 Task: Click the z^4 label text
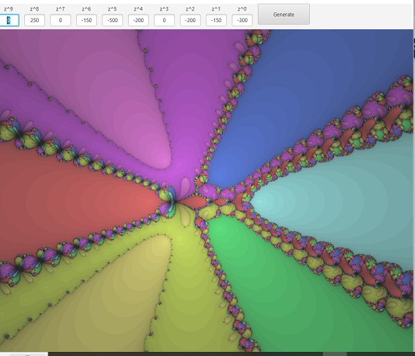pos(138,9)
